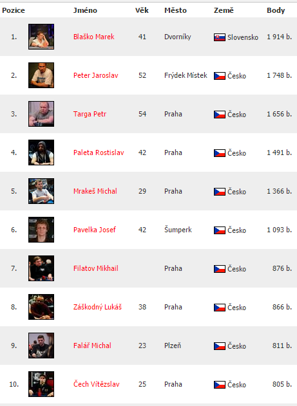
Task: Open Zářkodný Lukáš's profile thumbnail
Action: click(x=41, y=307)
